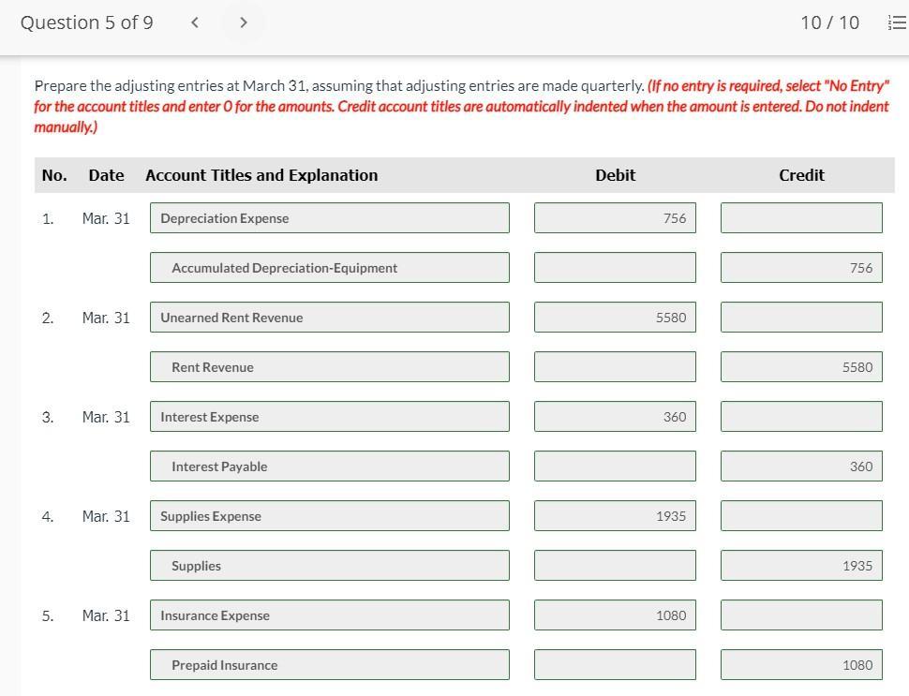
Task: Click the credit field showing 360
Action: 801,466
